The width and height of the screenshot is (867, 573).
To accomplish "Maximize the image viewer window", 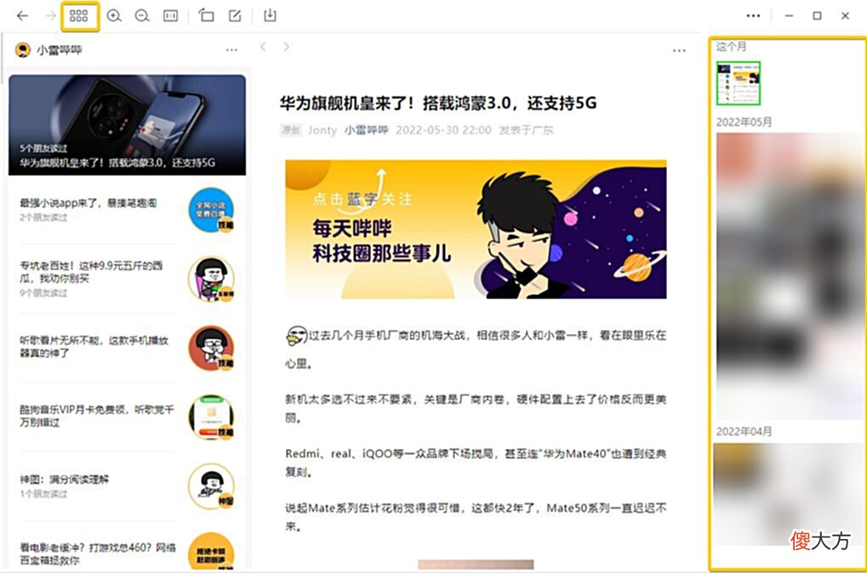I will 818,15.
